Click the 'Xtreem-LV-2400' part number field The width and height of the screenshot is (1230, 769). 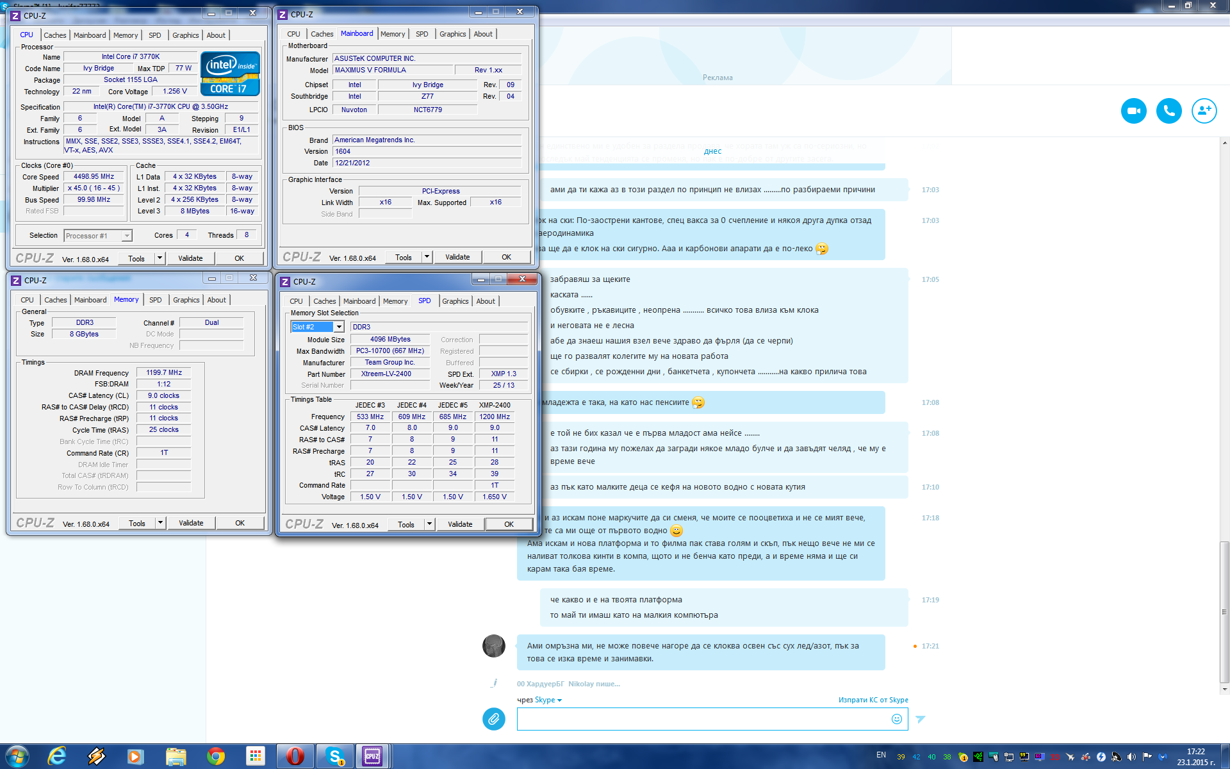[390, 374]
